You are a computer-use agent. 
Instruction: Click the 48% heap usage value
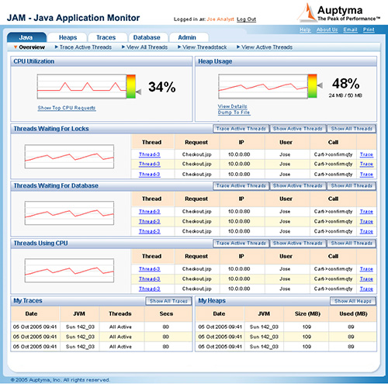coord(346,84)
